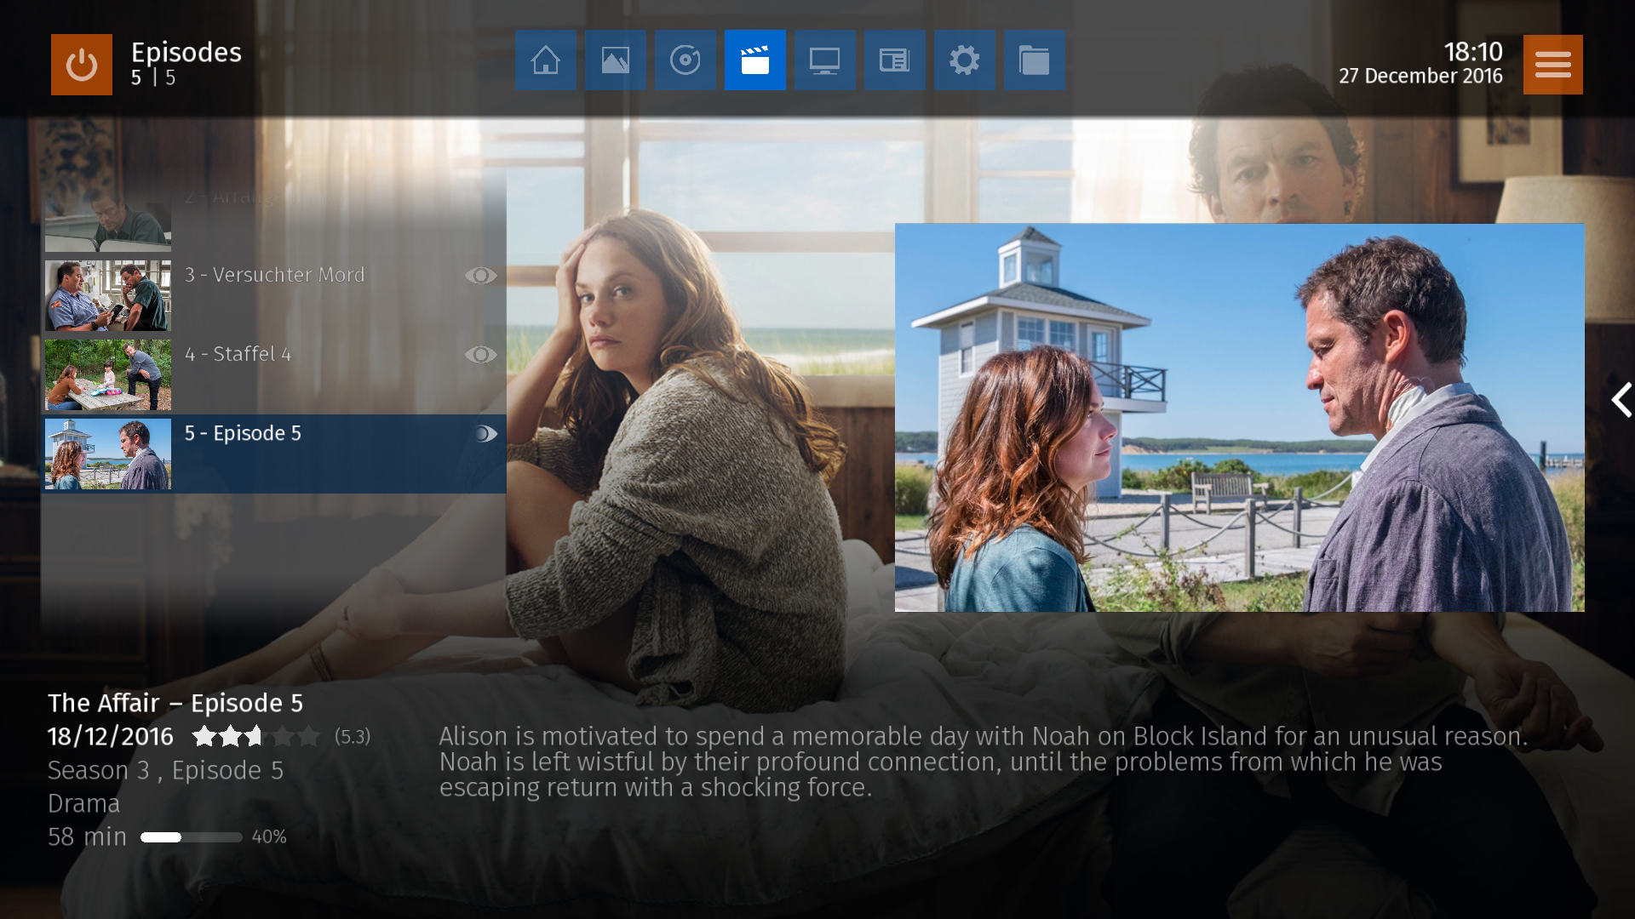Click the 40% progress percentage label
This screenshot has height=919, width=1635.
pyautogui.click(x=269, y=837)
